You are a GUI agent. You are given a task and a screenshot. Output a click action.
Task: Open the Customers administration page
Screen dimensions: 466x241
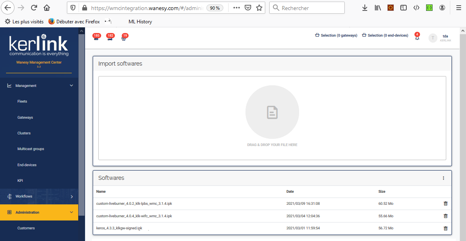pyautogui.click(x=26, y=228)
